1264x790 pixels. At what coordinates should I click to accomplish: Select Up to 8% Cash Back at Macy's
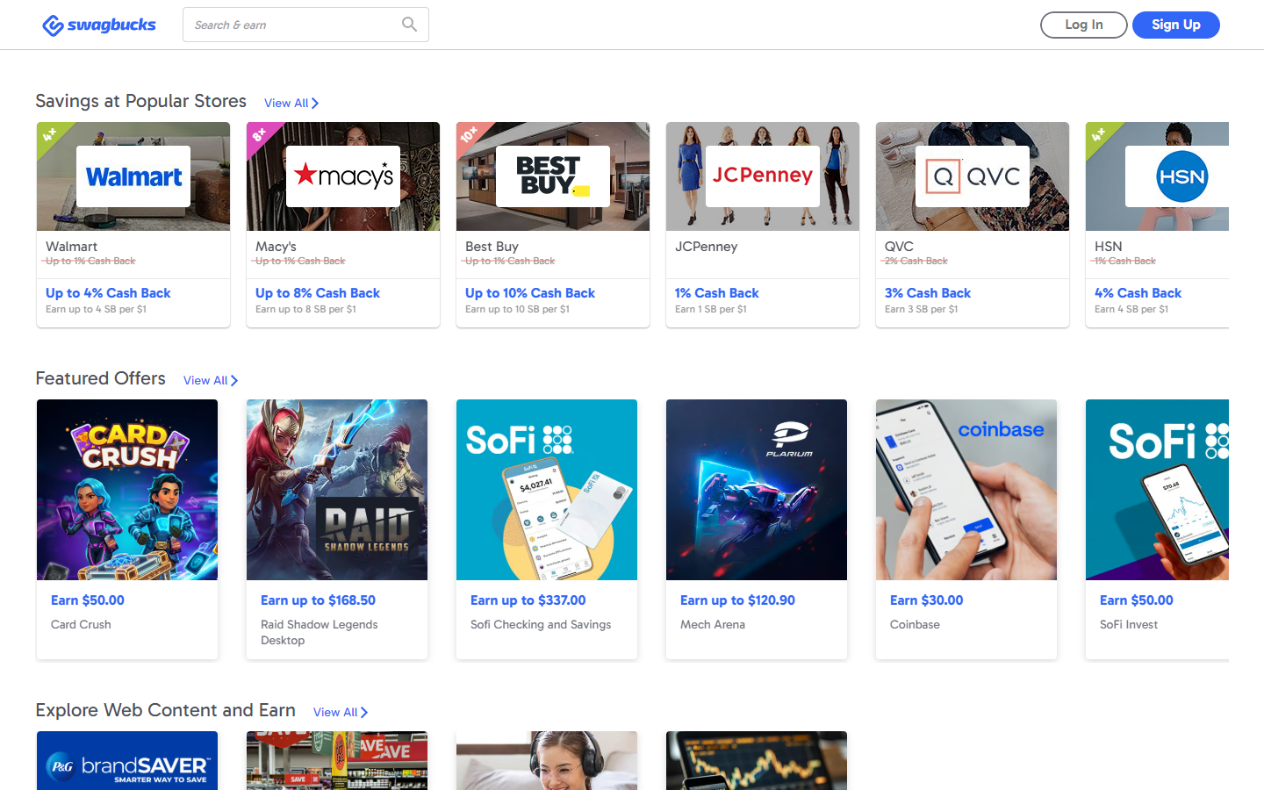(318, 293)
